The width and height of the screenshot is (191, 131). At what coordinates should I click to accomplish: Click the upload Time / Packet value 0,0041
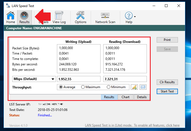click(64, 53)
